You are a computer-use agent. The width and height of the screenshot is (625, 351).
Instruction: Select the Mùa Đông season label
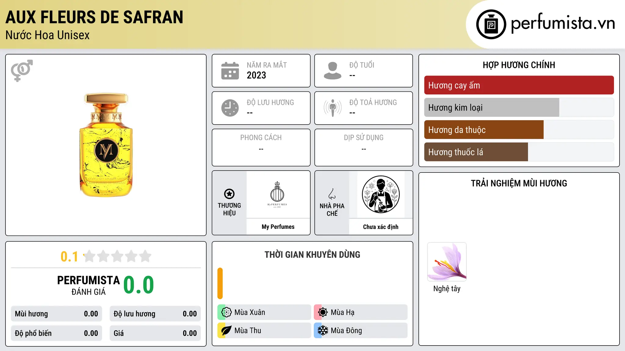(346, 331)
